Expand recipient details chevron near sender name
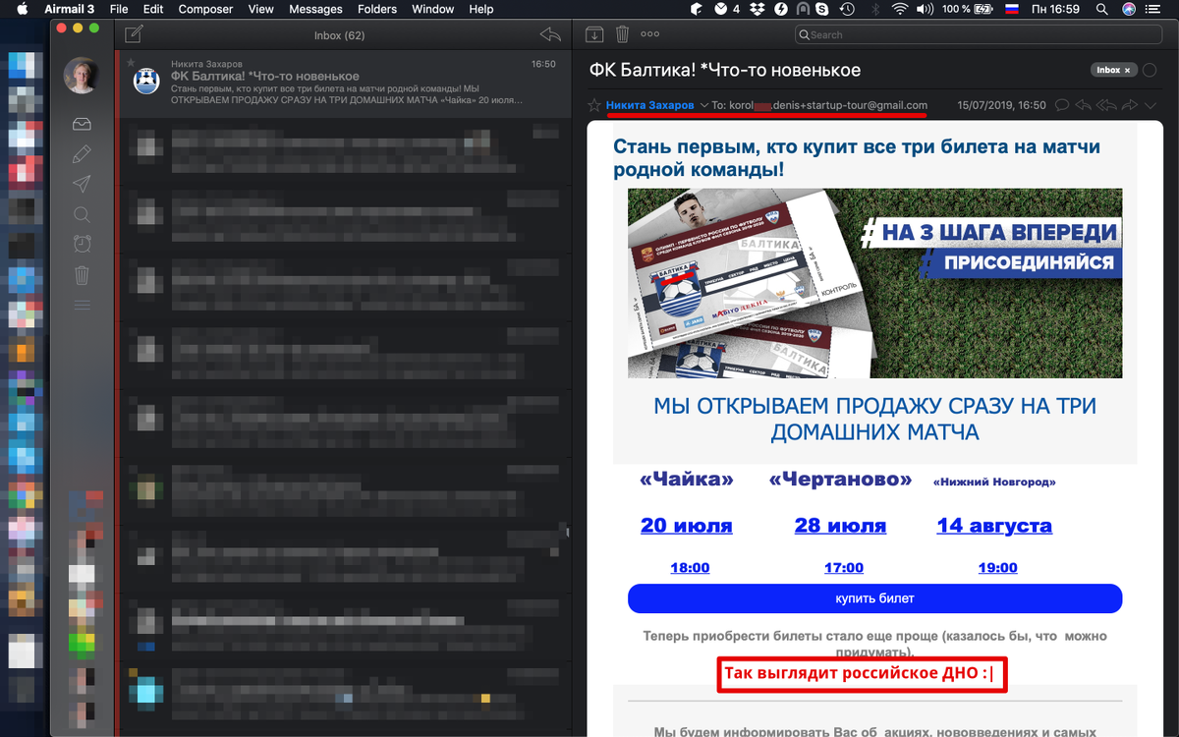Screen dimensions: 1179x737 coord(703,105)
